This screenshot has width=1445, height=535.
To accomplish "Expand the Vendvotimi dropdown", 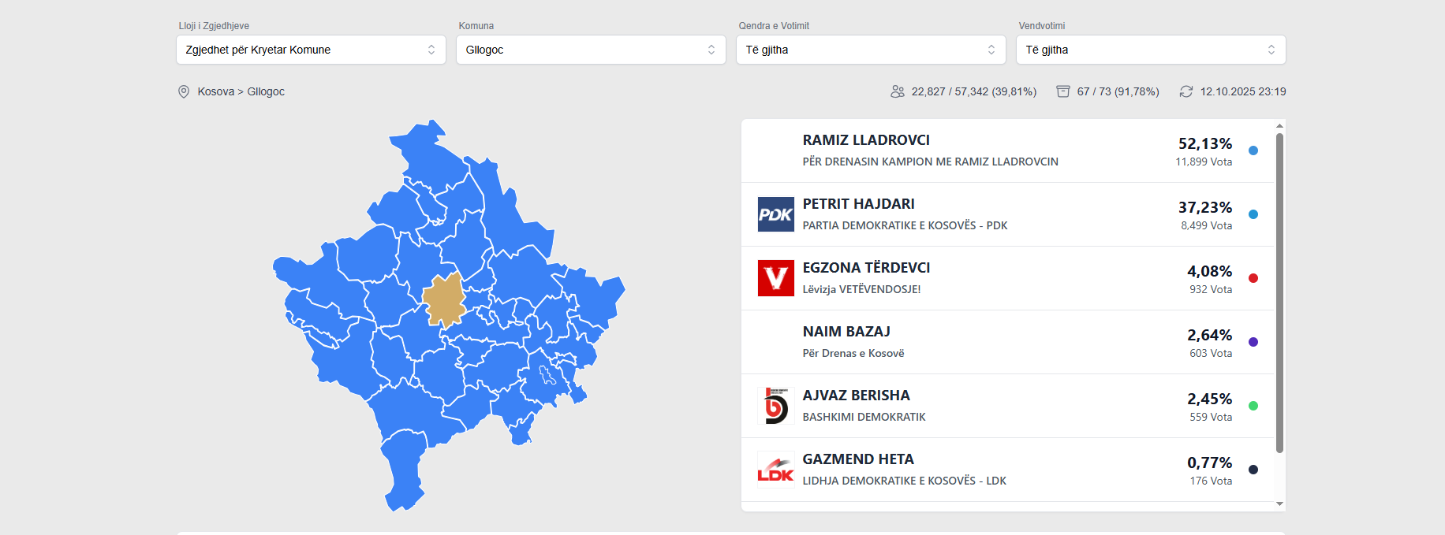I will click(x=1151, y=50).
